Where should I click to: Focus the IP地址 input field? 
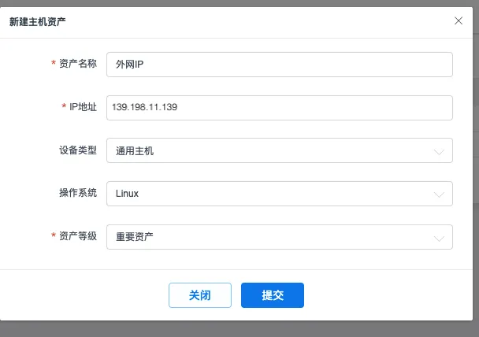pyautogui.click(x=279, y=107)
